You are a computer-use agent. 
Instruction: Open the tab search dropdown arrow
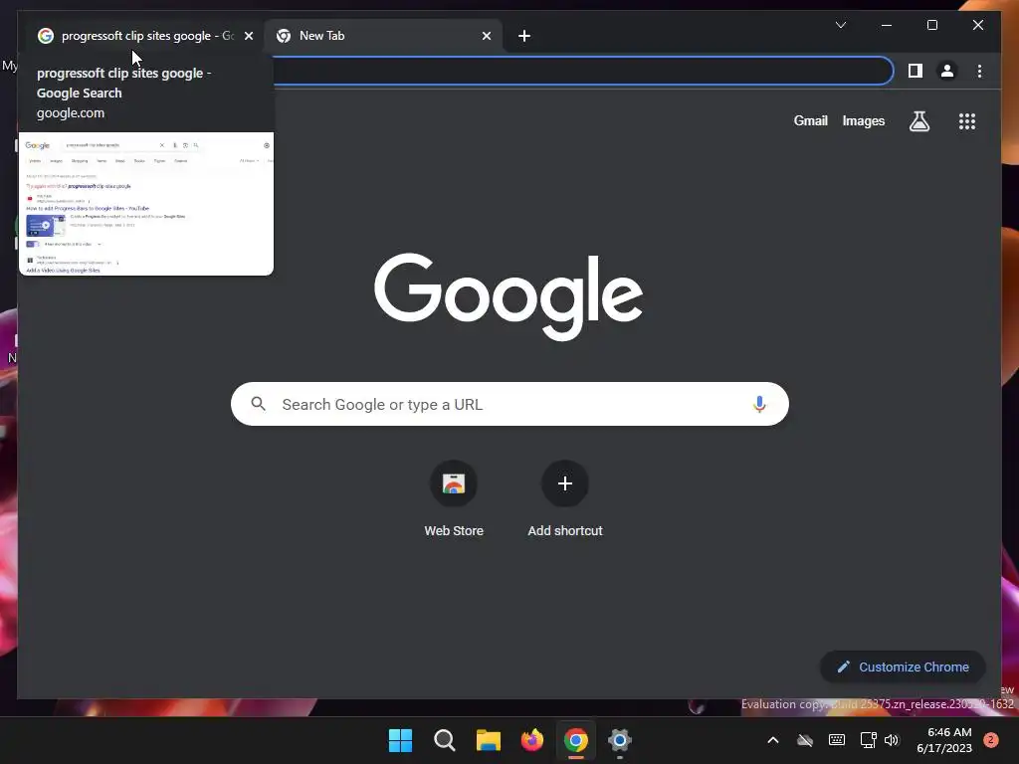click(x=841, y=25)
